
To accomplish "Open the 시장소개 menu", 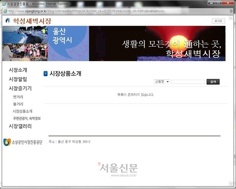I will coord(18,70).
